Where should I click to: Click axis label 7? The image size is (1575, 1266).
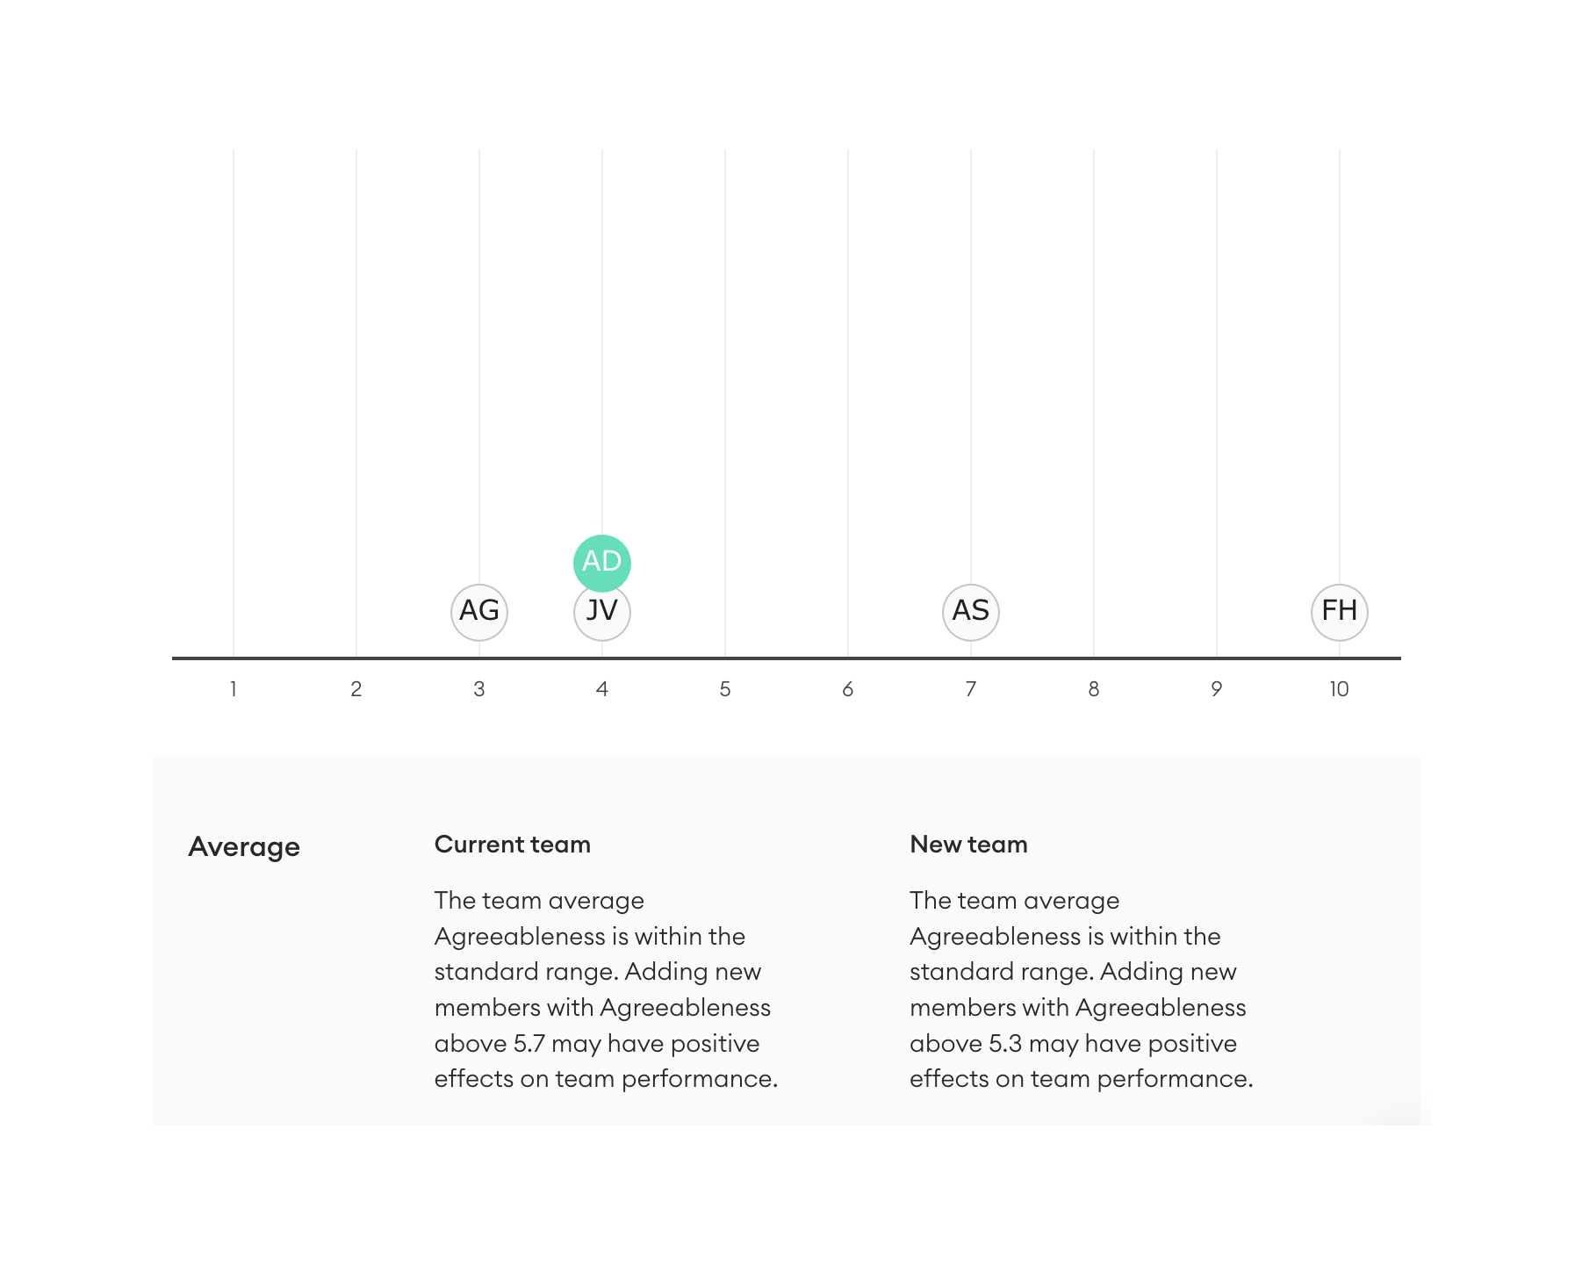tap(970, 689)
